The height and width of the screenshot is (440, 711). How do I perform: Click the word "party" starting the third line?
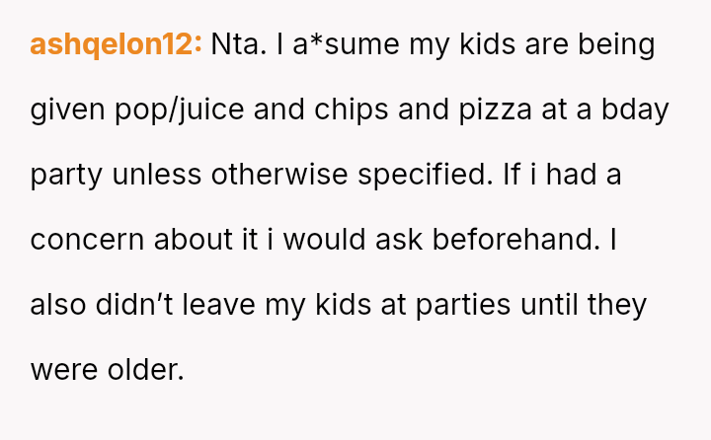click(x=66, y=176)
